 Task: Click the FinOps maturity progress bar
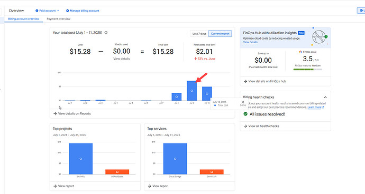(308, 70)
